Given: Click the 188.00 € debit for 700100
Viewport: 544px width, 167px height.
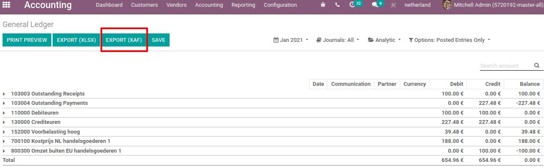Looking at the screenshot, I should [452, 141].
